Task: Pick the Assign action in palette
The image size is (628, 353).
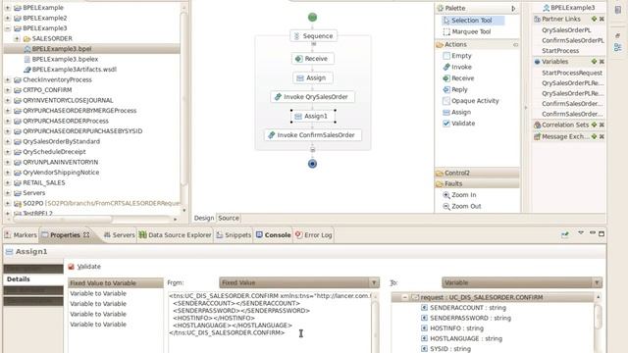Action: (456, 112)
